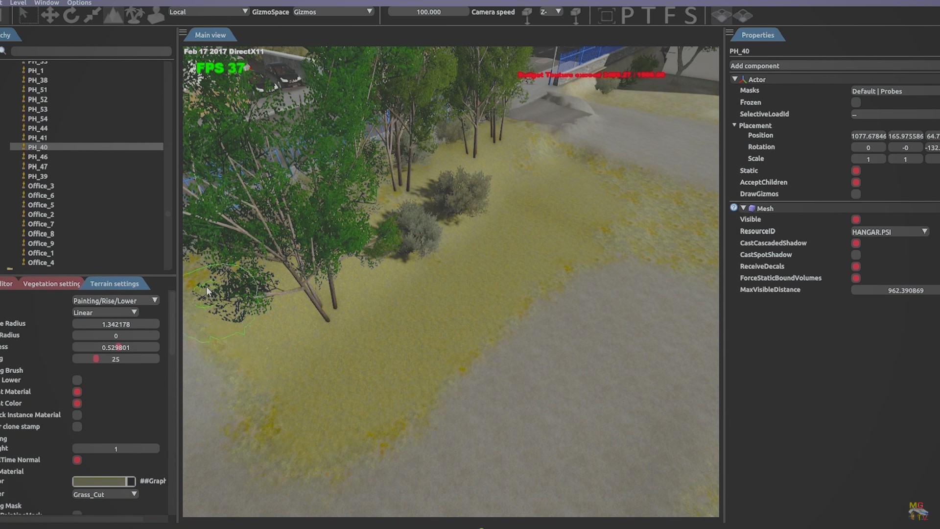Adjust the slider with value 25
Image resolution: width=940 pixels, height=529 pixels.
(x=116, y=359)
